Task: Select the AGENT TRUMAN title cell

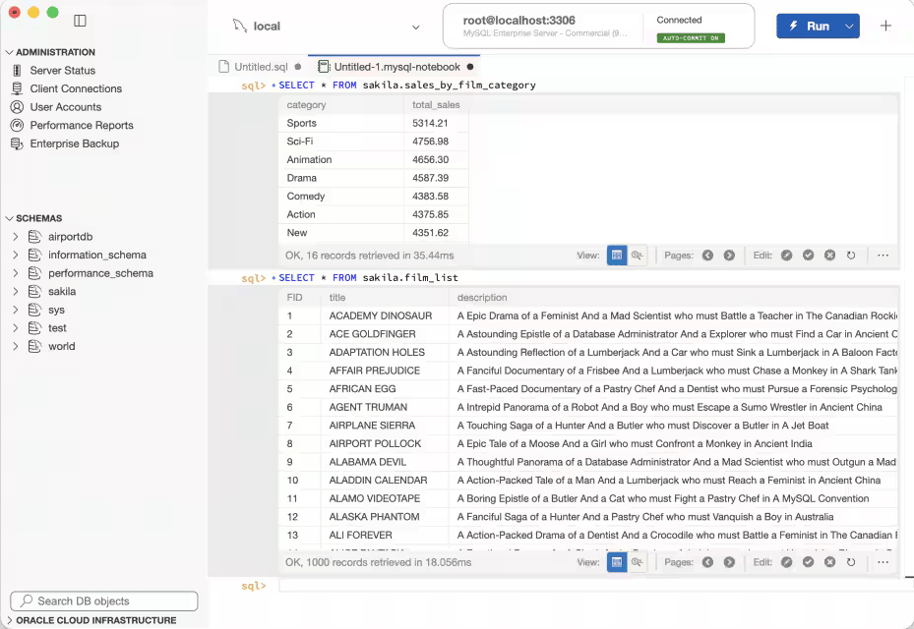Action: 385,407
